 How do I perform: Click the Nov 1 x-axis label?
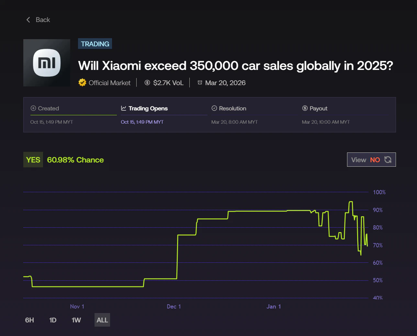point(77,307)
